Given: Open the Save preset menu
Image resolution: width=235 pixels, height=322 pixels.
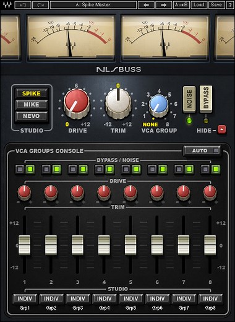Looking at the screenshot, I should [x=216, y=5].
